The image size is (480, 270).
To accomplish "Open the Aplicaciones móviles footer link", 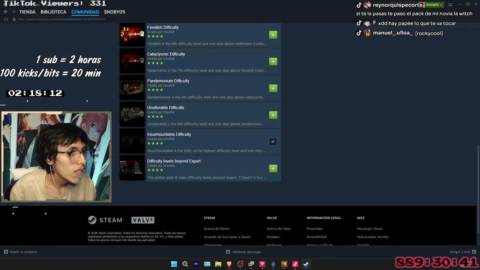I will 373,237.
